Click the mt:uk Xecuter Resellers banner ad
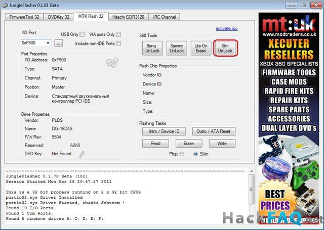The image size is (324, 230). (289, 118)
